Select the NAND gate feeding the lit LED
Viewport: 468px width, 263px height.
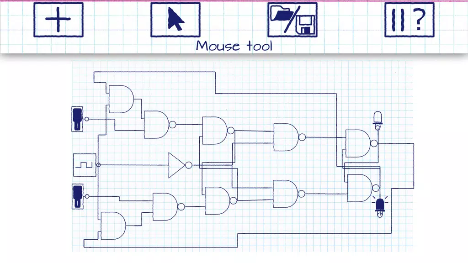point(360,186)
